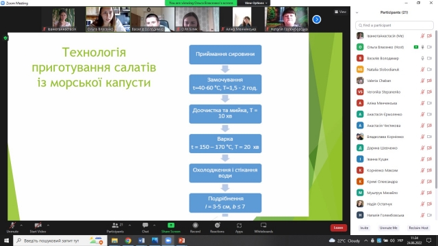Open the Reactions icon
Viewport: 438px width, 246px height.
(x=217, y=225)
